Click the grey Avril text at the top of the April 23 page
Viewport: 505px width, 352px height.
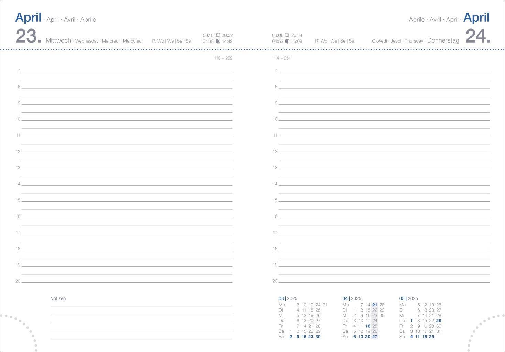[69, 20]
